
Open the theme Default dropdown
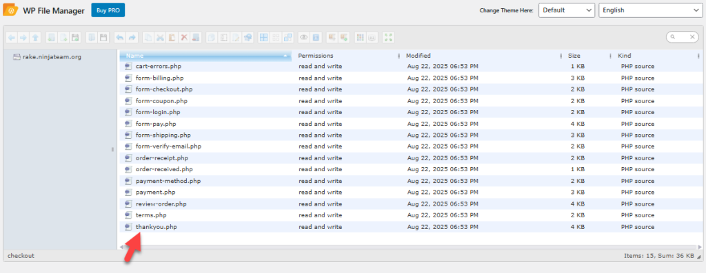click(567, 10)
